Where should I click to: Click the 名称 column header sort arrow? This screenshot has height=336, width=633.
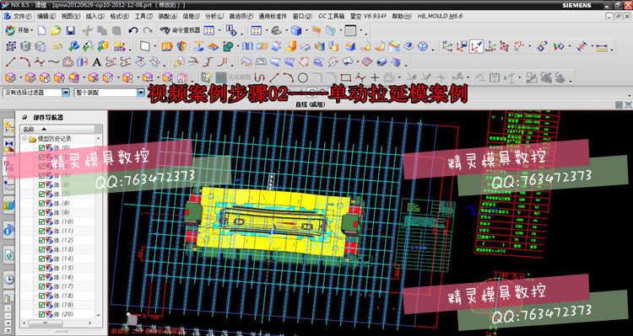[44, 130]
